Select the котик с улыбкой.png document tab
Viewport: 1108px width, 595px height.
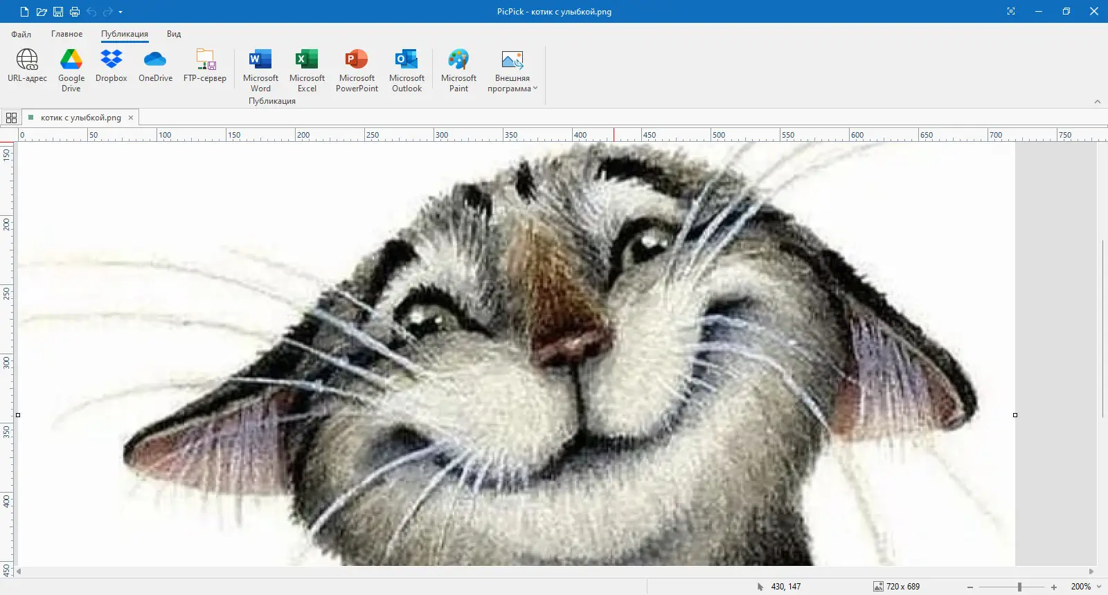point(80,118)
